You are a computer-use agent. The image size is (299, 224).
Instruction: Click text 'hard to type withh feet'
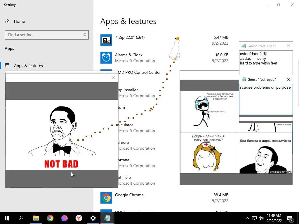point(259,63)
